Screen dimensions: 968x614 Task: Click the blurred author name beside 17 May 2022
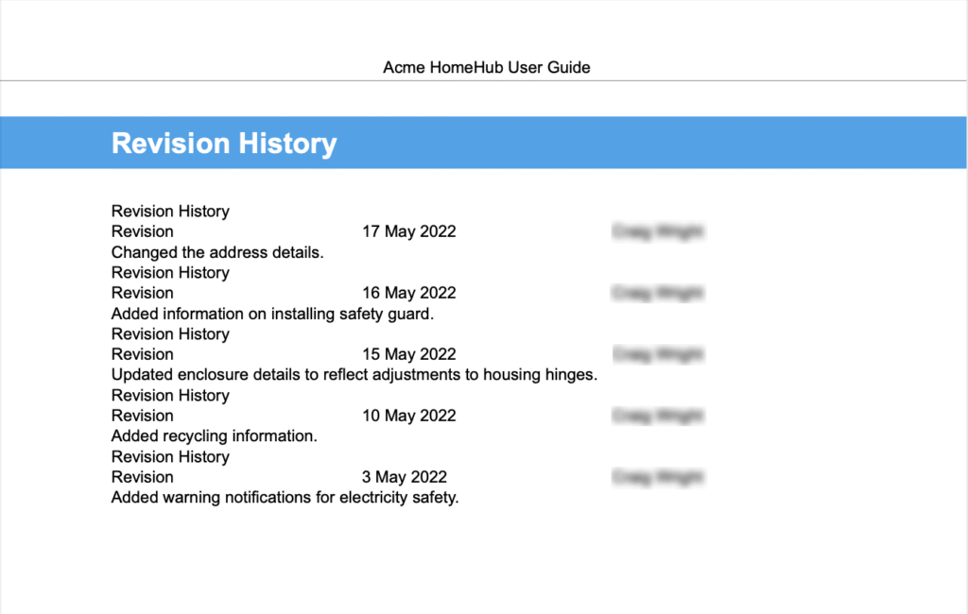[x=658, y=230]
